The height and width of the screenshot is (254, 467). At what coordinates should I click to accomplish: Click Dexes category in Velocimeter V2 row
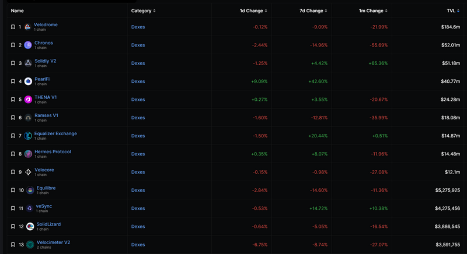click(138, 245)
